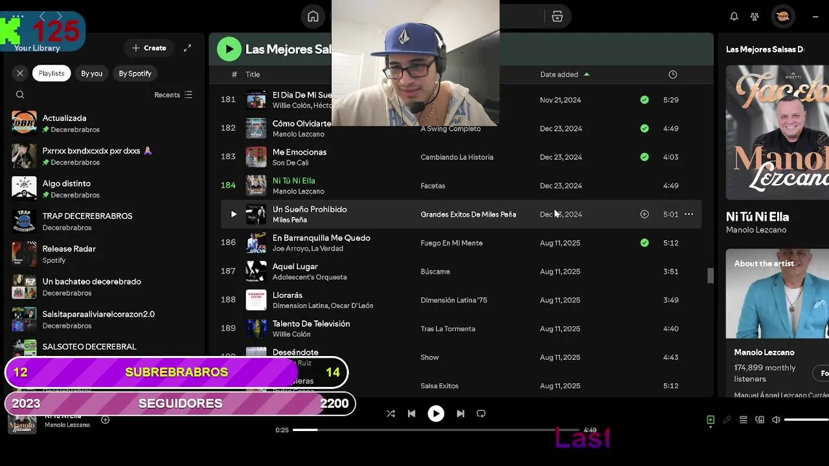Screen dimensions: 829x466
Task: Toggle saved checkmark for Me Emocionas
Action: (x=644, y=157)
